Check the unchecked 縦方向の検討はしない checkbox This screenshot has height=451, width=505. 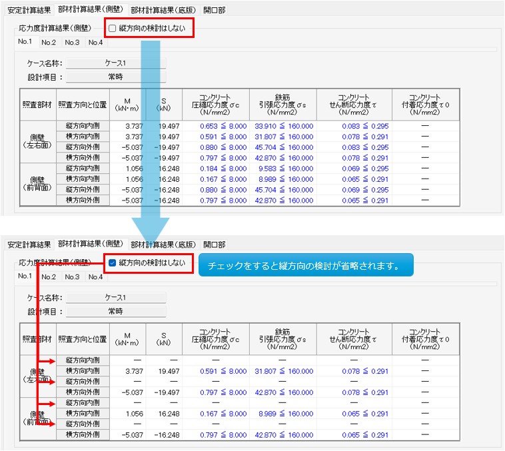click(112, 28)
